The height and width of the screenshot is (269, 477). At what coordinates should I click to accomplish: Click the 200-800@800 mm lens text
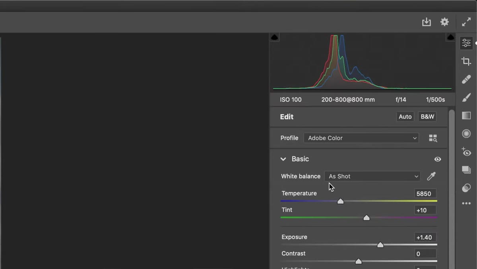point(348,100)
